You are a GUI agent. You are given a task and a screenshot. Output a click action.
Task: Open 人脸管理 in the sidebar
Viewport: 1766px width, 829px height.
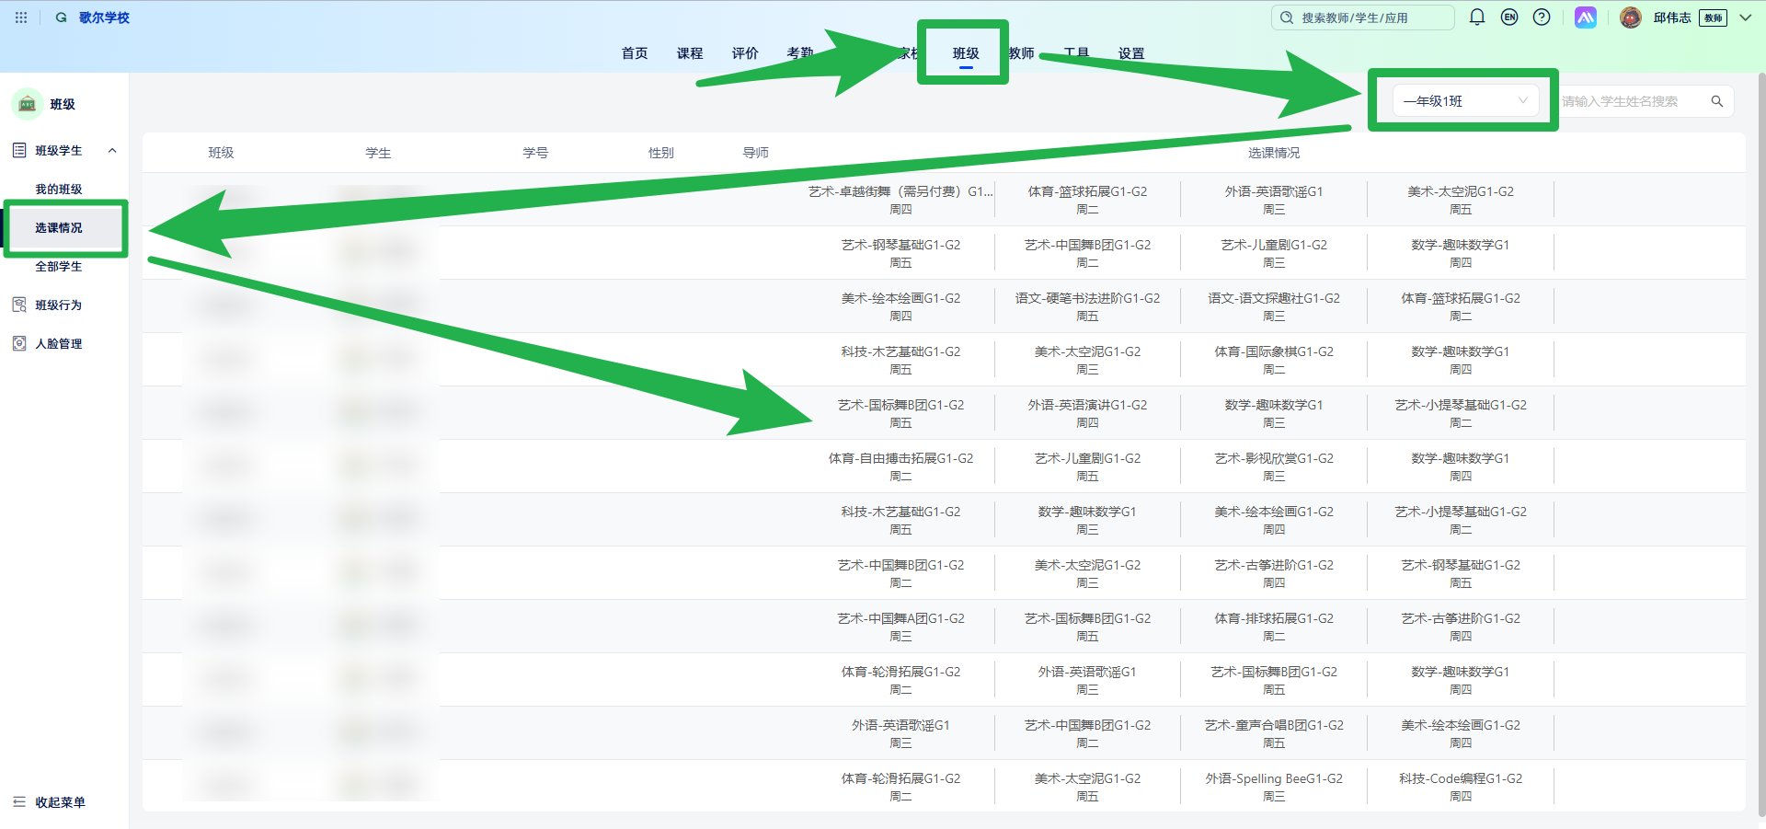[x=59, y=344]
